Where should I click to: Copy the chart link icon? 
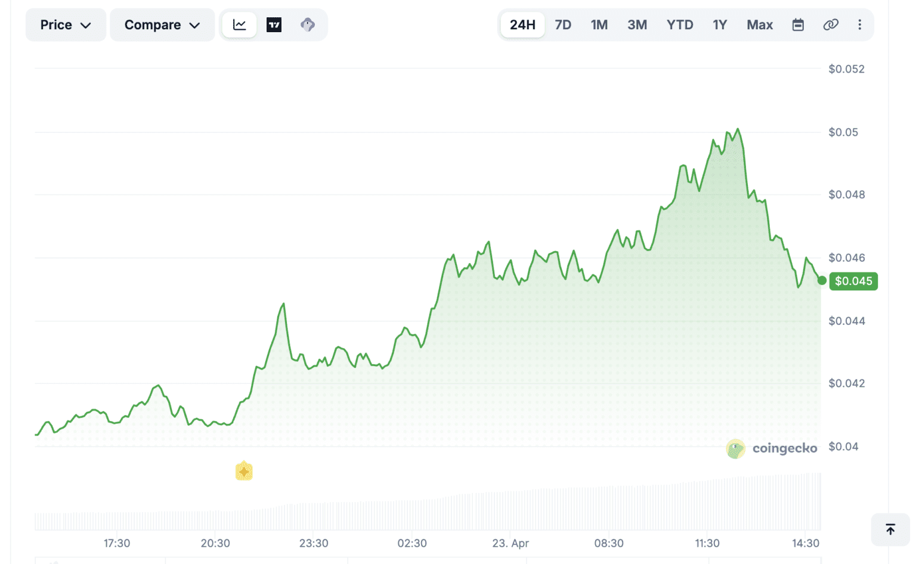831,25
